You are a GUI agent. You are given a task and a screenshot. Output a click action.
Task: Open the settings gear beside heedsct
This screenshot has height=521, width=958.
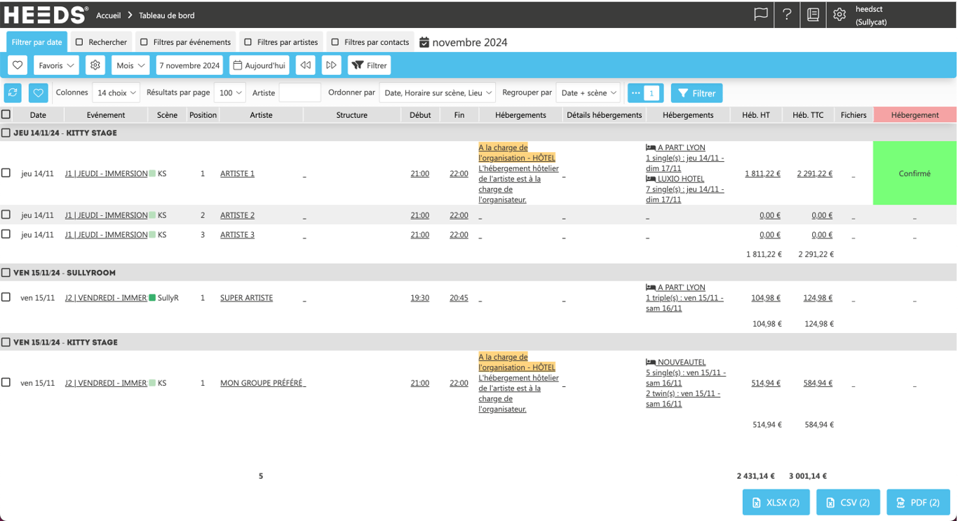coord(839,15)
